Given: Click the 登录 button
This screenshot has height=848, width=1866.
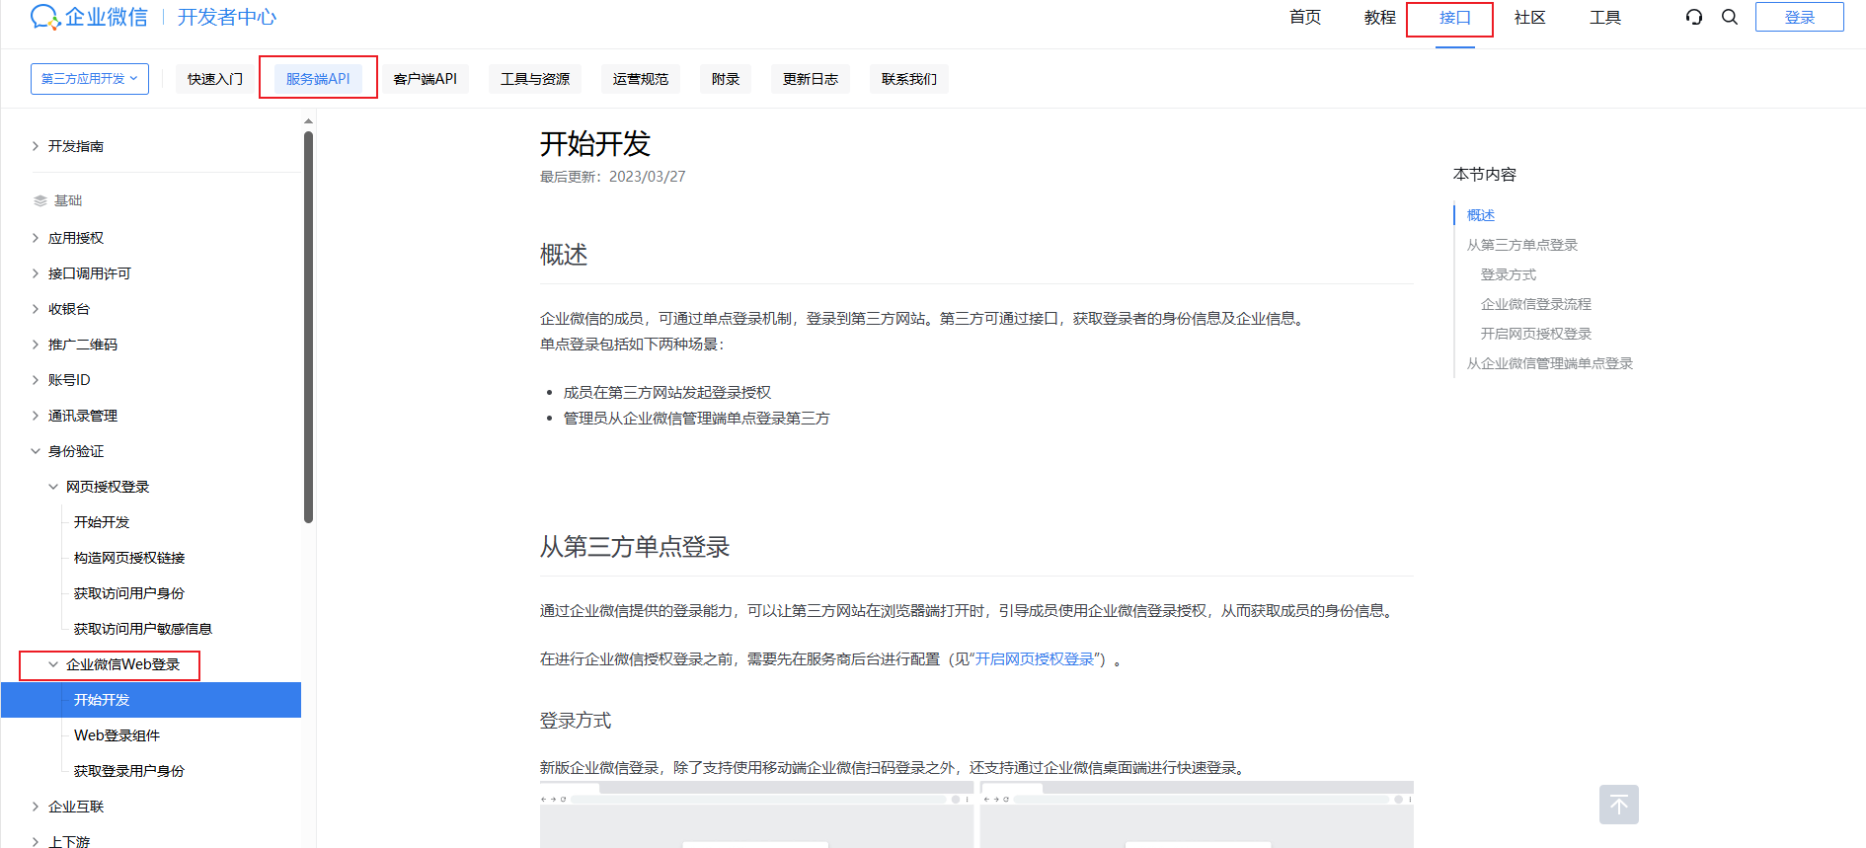Looking at the screenshot, I should pos(1799,18).
